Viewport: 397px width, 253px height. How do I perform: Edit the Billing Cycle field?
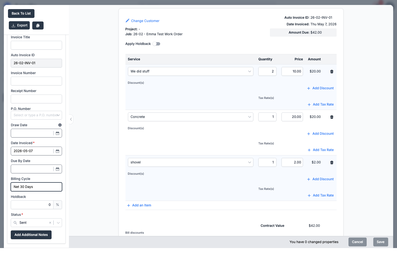pyautogui.click(x=36, y=187)
